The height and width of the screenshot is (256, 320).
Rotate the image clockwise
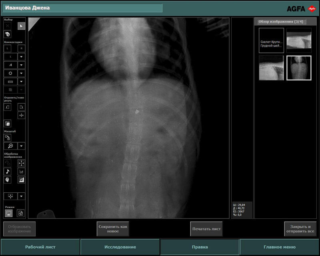pos(21,107)
